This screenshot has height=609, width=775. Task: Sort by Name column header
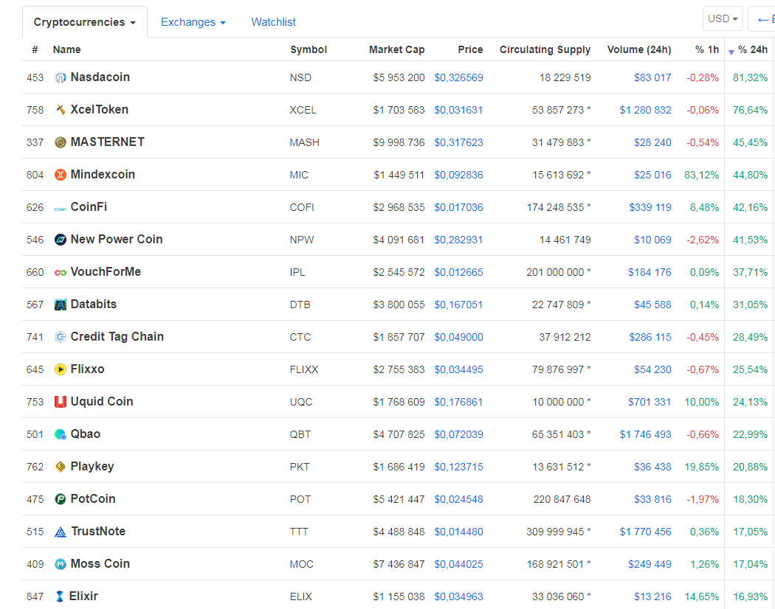click(x=66, y=49)
